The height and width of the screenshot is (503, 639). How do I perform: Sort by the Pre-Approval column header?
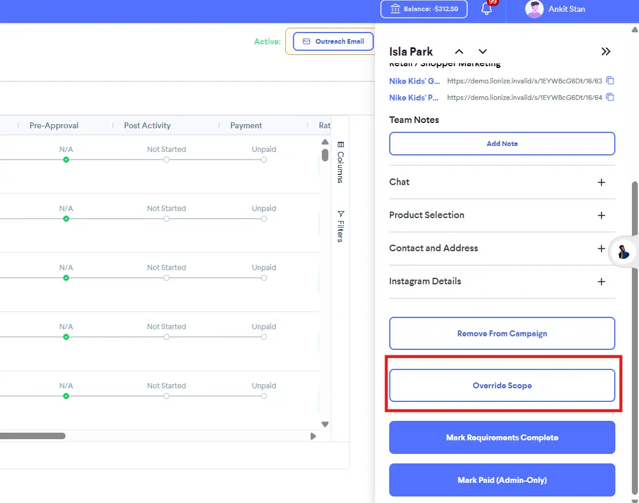[x=54, y=126]
